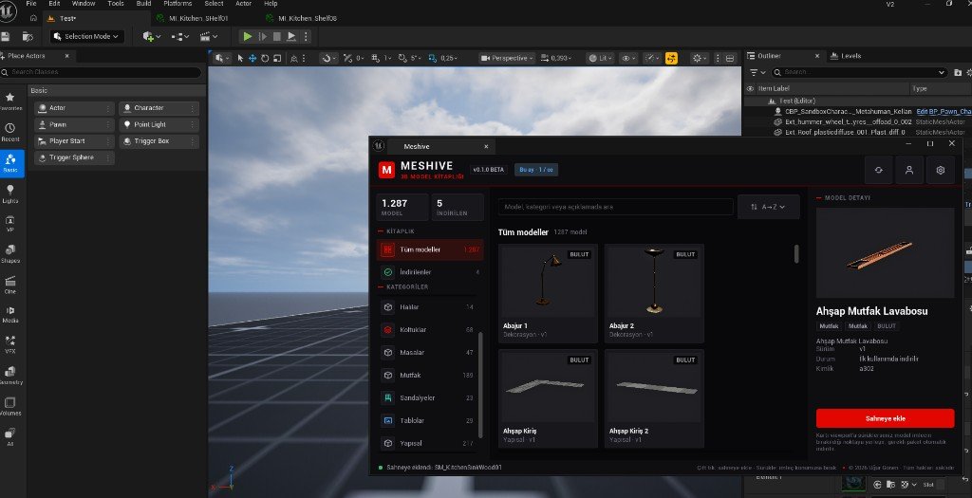Select Sandalyeler category in Meshive

point(428,398)
